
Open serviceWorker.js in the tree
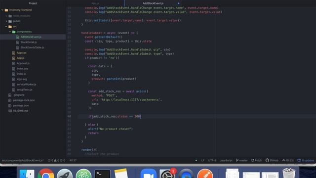click(26, 85)
